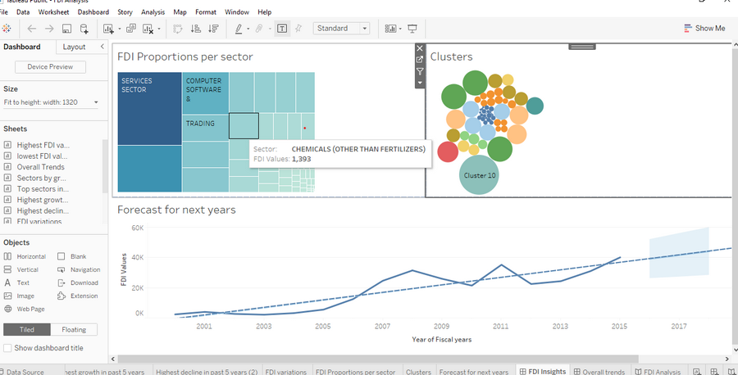Viewport: 738px width, 375px height.
Task: Open the Show Me panel
Action: tap(704, 28)
